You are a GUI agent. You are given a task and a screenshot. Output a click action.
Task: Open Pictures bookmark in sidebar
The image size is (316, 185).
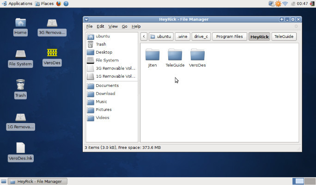click(112, 110)
